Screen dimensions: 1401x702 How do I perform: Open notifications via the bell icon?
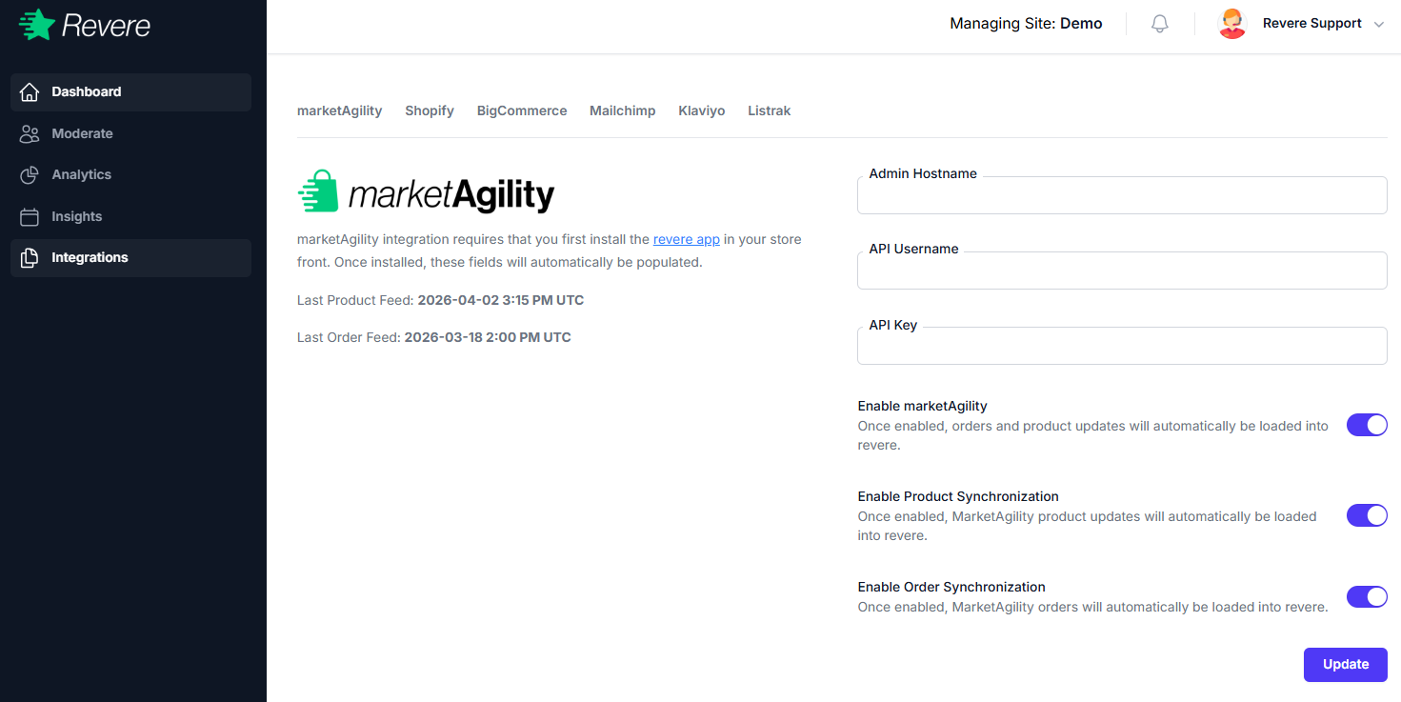[1159, 23]
